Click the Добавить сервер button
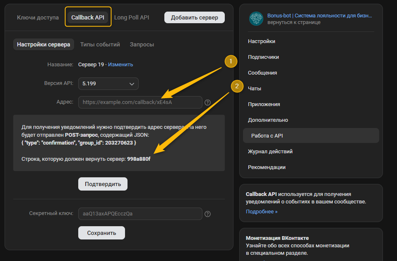The width and height of the screenshot is (397, 261). [x=194, y=17]
